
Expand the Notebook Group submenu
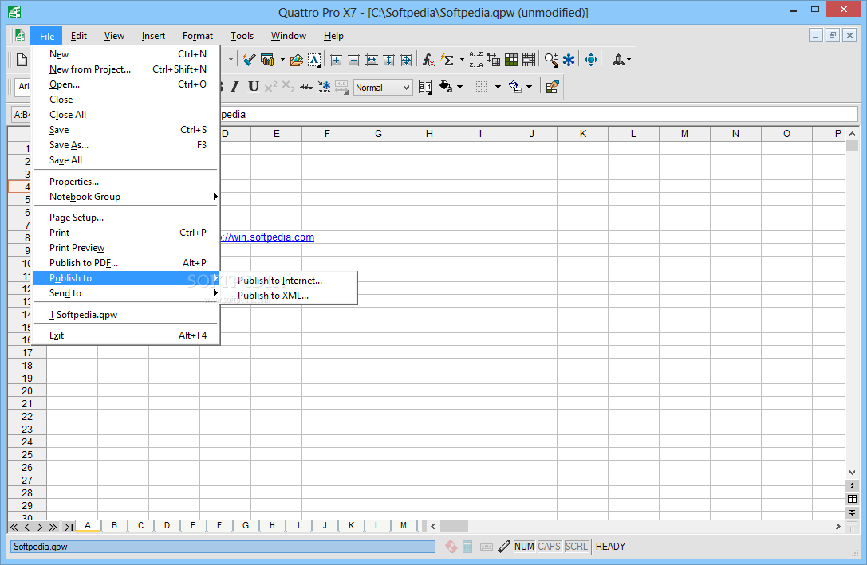pyautogui.click(x=126, y=197)
